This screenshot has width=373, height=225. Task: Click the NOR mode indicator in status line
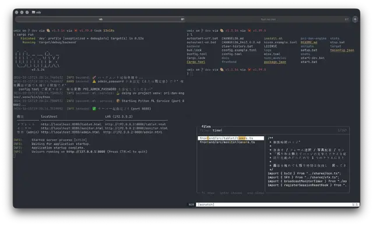coord(191,205)
